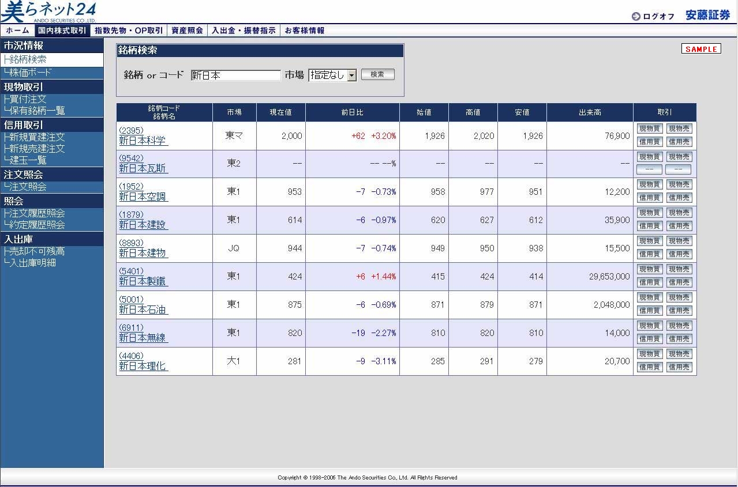
Task: Open the 新日本製鐵 stock link
Action: pos(143,281)
